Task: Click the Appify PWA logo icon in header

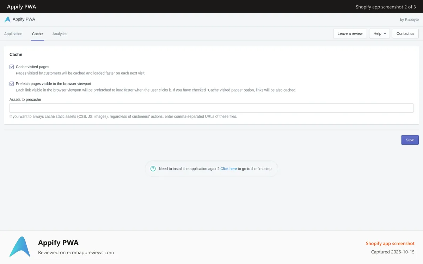Action: (x=7, y=19)
